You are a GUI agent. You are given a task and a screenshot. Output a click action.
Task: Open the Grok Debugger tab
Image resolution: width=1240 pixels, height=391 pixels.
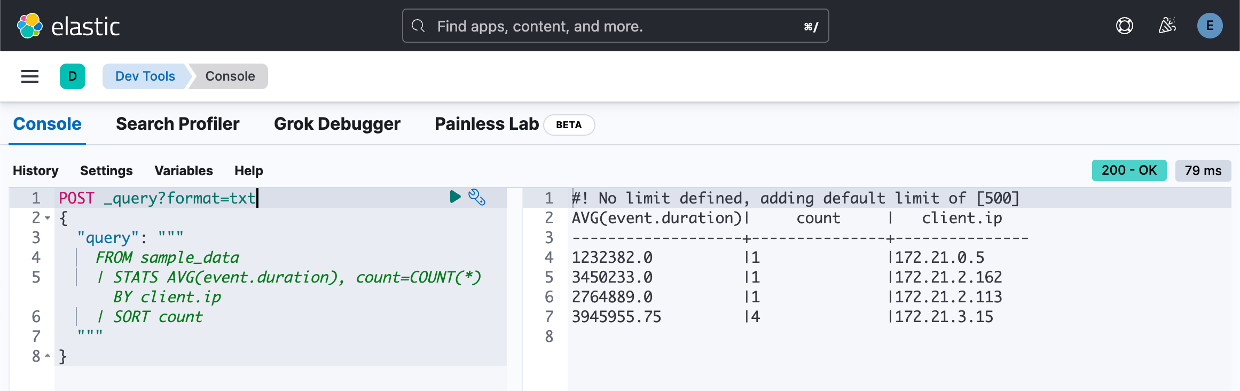tap(337, 124)
